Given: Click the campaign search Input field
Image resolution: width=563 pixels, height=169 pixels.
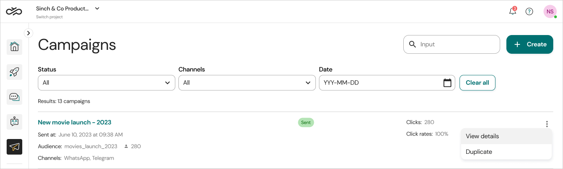Looking at the screenshot, I should (457, 44).
